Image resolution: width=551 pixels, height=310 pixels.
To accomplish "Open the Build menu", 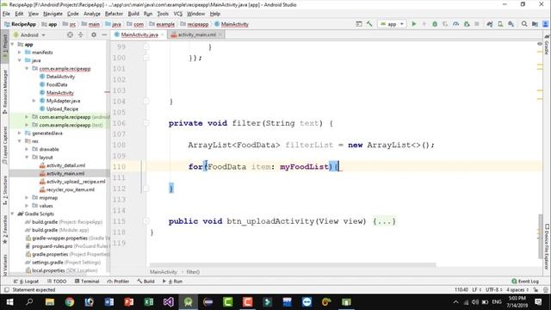I will click(x=133, y=14).
